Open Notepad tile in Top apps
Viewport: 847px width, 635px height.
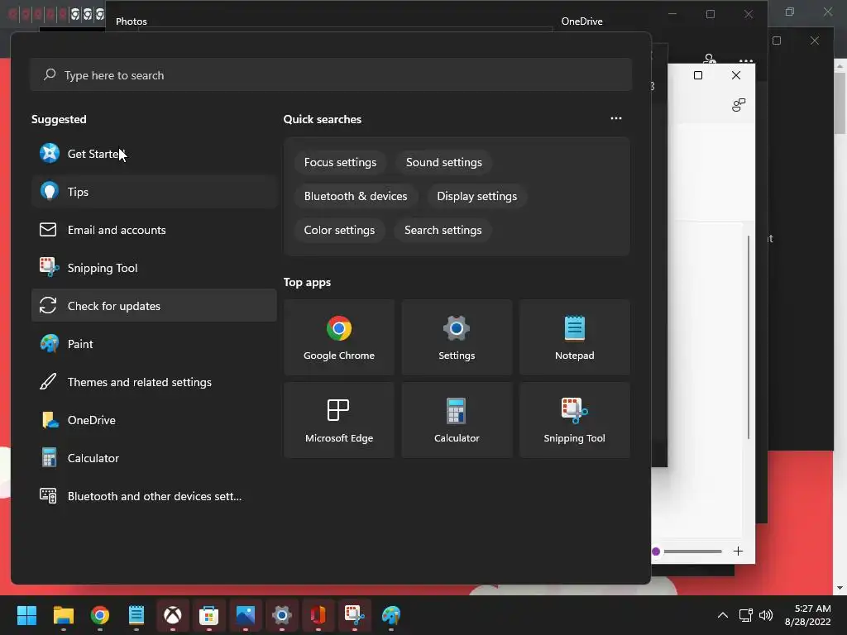(x=574, y=337)
